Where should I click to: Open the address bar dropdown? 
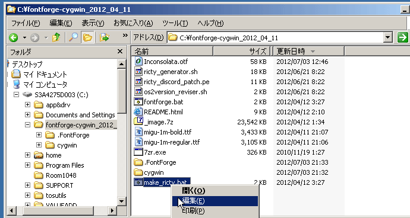[x=388, y=37]
